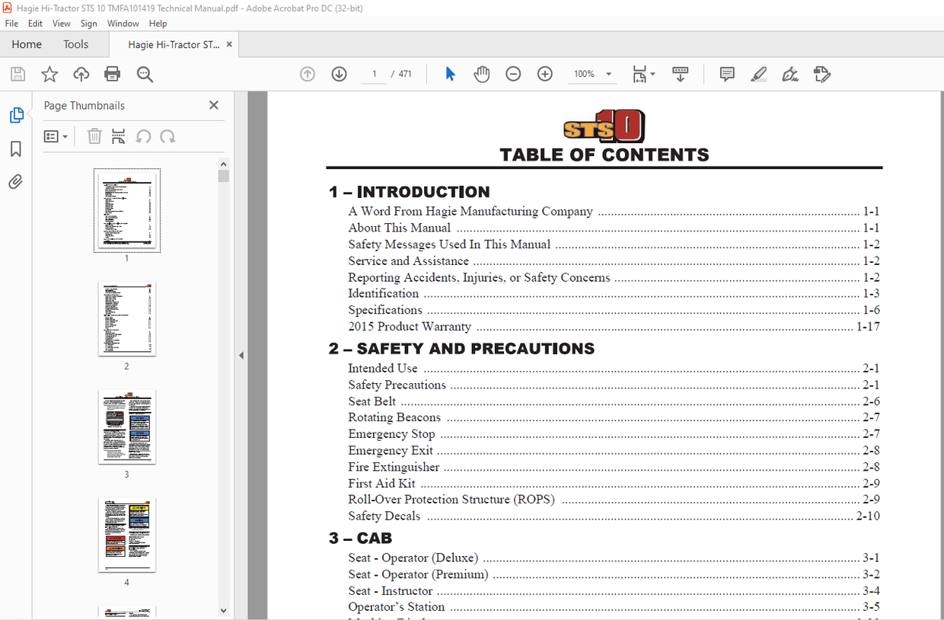Go to the next page

tap(339, 74)
